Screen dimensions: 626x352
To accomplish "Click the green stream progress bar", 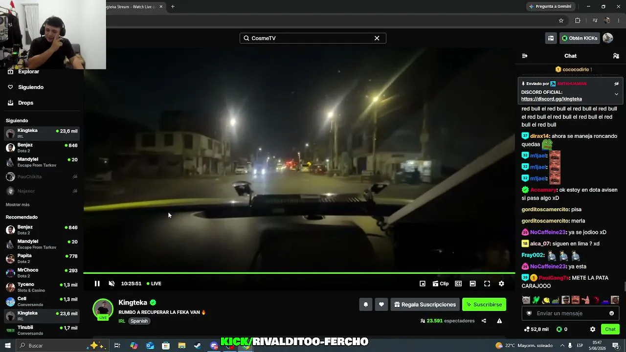I will point(299,273).
